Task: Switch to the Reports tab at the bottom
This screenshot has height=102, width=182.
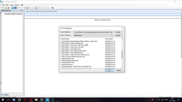Action: pyautogui.click(x=5, y=95)
